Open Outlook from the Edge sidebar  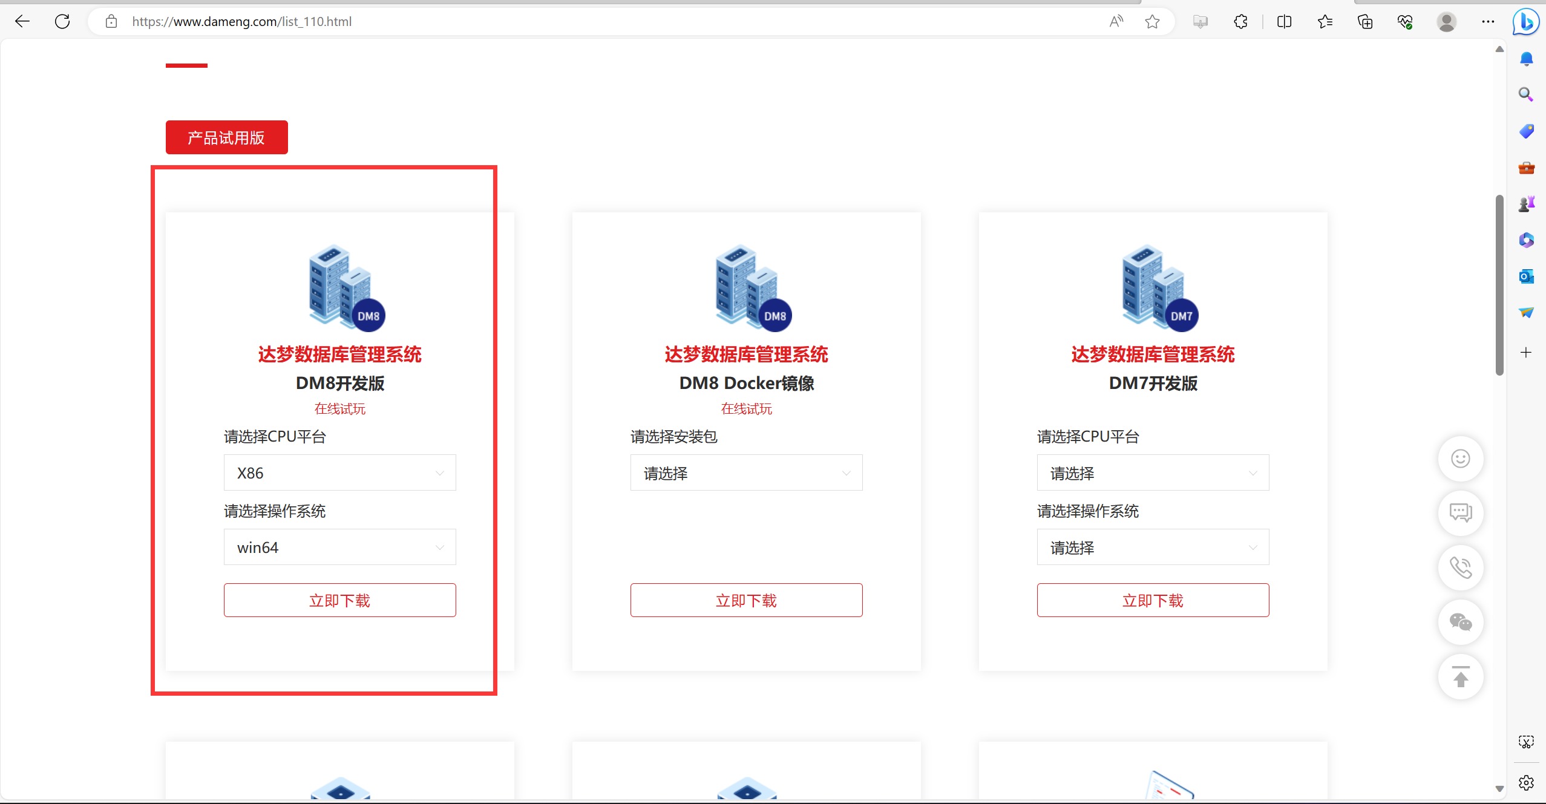click(x=1526, y=276)
